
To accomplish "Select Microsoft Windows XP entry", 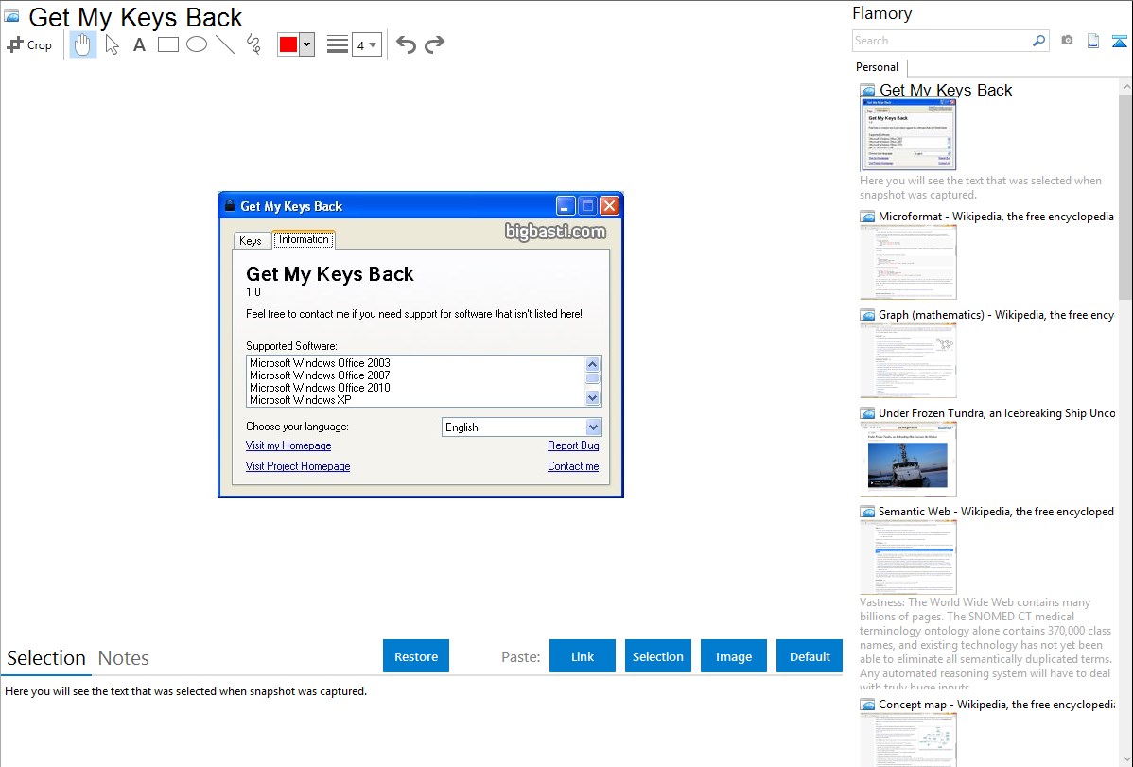I will point(301,400).
